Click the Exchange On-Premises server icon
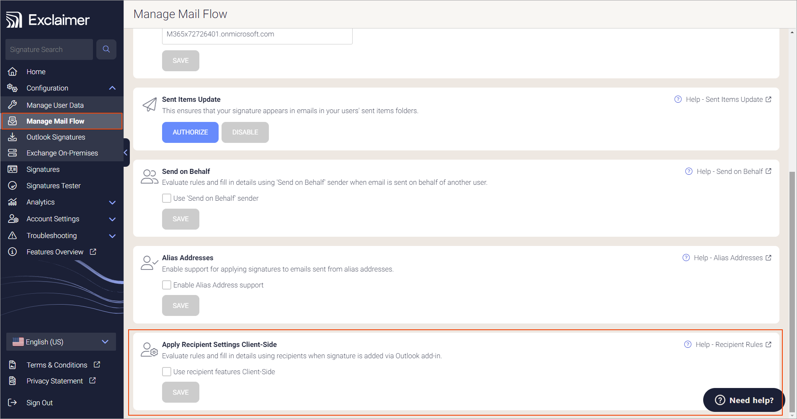The width and height of the screenshot is (797, 419). tap(13, 153)
